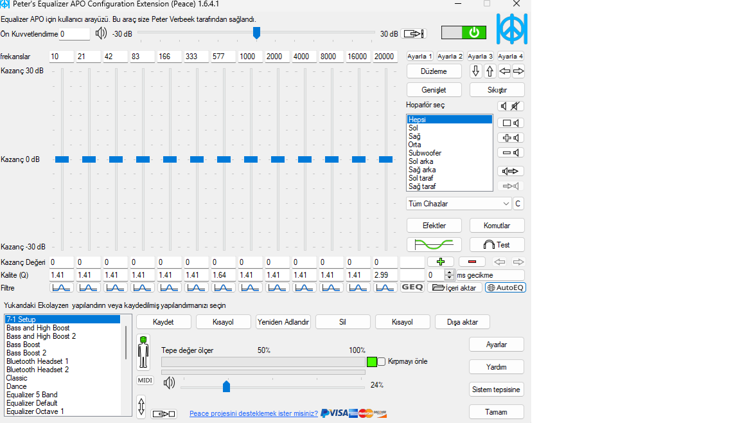Click the Genişlet button
The height and width of the screenshot is (423, 740).
tap(434, 90)
